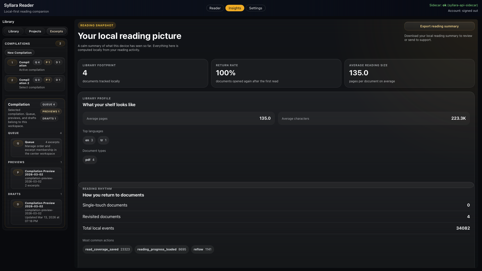Click the QUEUE 4 pill
Viewport: 482px width, 271px height.
click(x=49, y=104)
